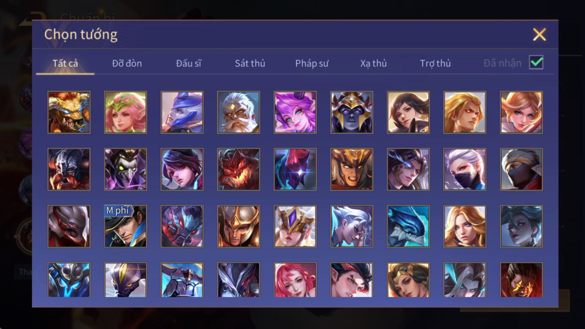This screenshot has width=585, height=329.
Task: Open the 'Trợ thủ' tab
Action: click(435, 63)
